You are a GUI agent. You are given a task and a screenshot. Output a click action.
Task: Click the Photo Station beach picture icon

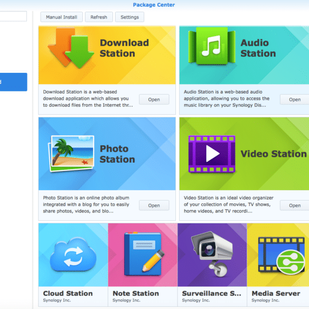71,154
